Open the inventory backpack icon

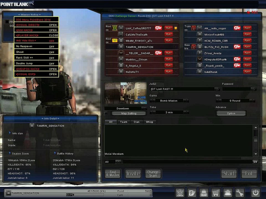204,193
